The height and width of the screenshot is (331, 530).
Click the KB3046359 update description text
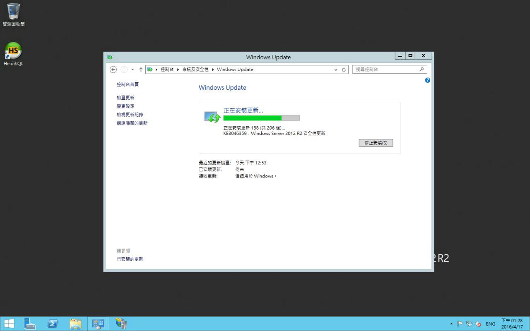point(275,133)
